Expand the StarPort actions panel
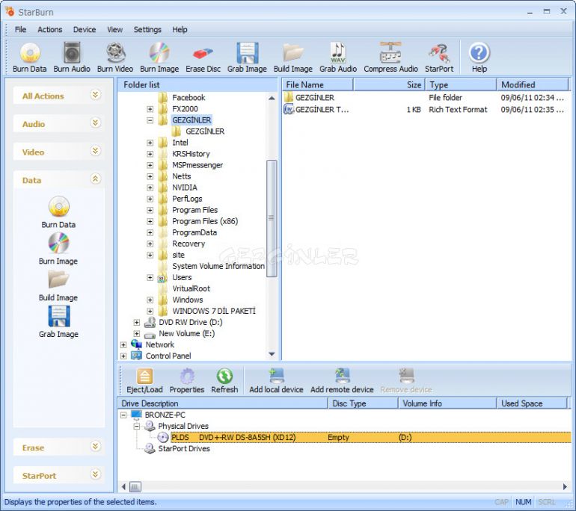 point(95,474)
